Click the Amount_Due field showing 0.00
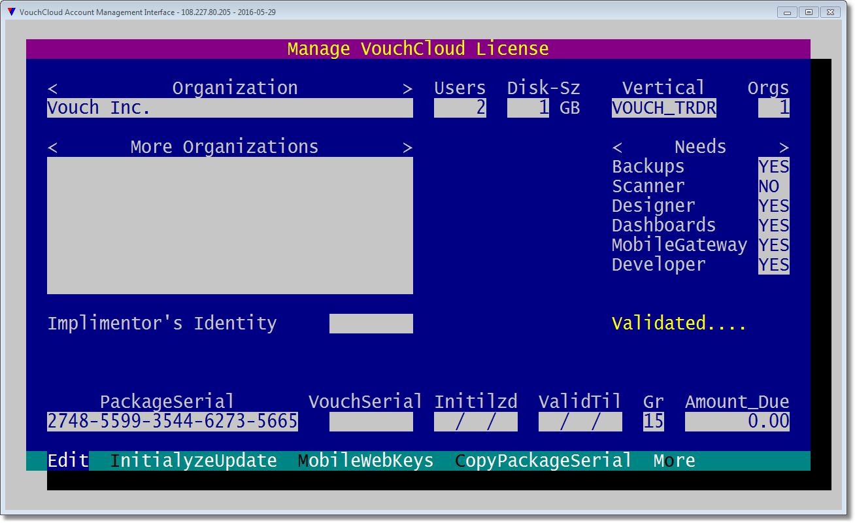The width and height of the screenshot is (855, 523). [737, 422]
